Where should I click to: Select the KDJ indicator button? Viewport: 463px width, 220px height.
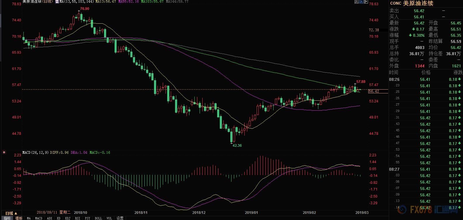[68, 218]
